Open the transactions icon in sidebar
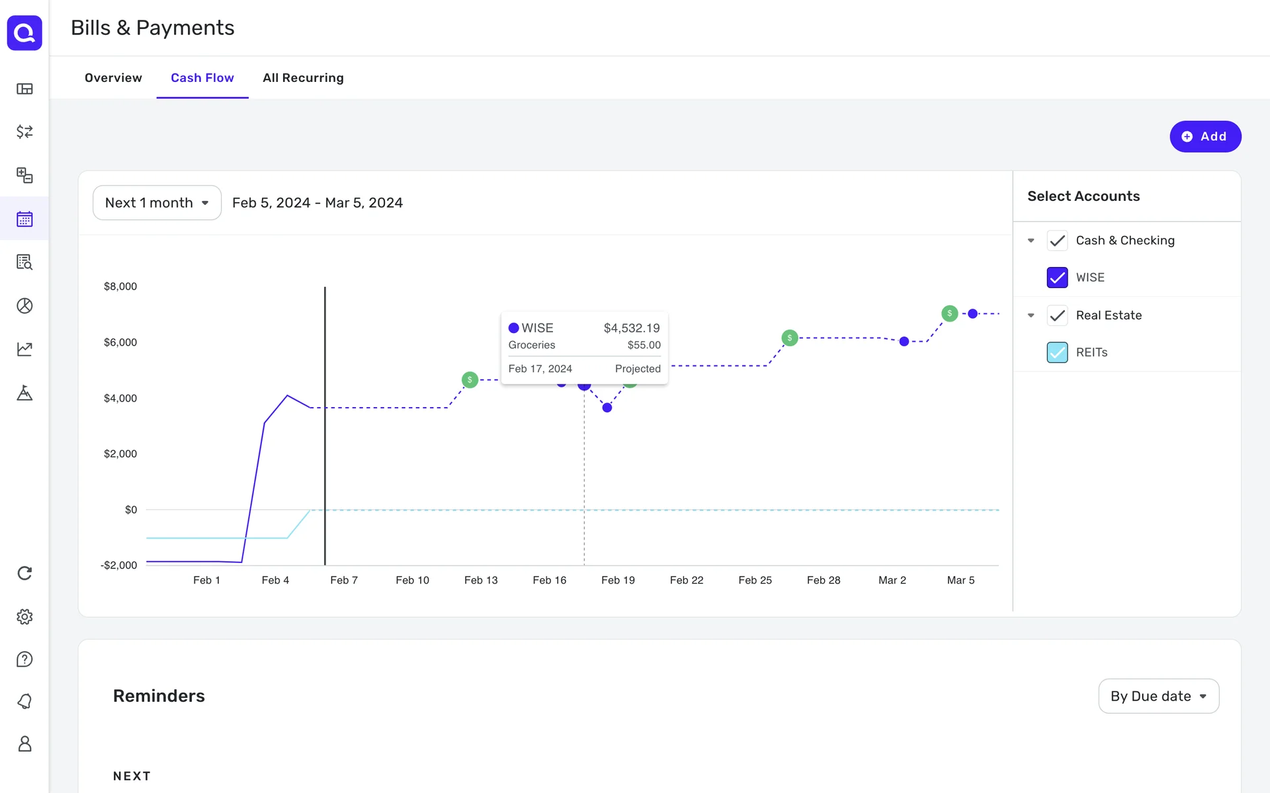The image size is (1270, 793). (24, 132)
